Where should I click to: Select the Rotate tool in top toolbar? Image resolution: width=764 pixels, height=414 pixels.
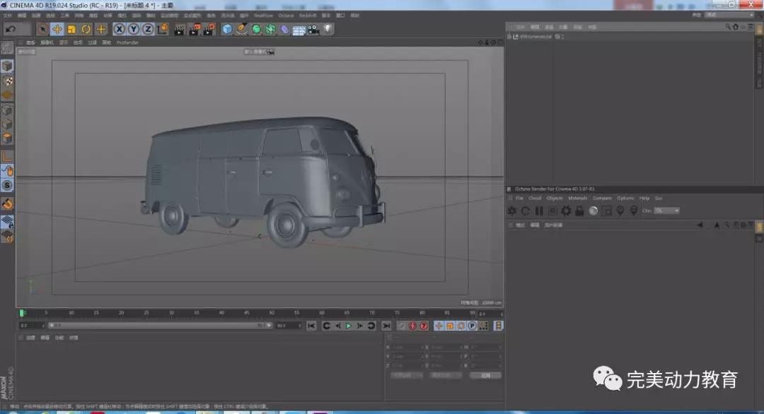coord(86,29)
